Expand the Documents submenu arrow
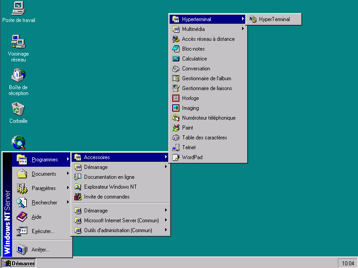Screen dimensions: 358x268 68,173
